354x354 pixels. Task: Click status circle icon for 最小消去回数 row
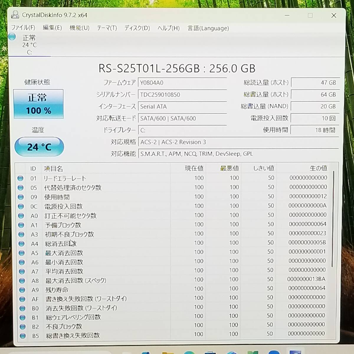(x=22, y=262)
